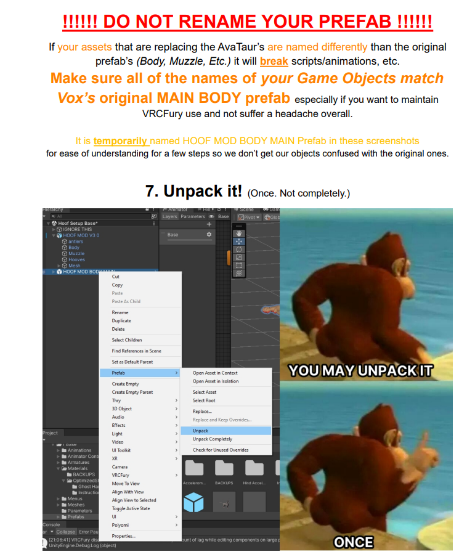Select the Body object in hierarchy
The width and height of the screenshot is (475, 557).
73,248
